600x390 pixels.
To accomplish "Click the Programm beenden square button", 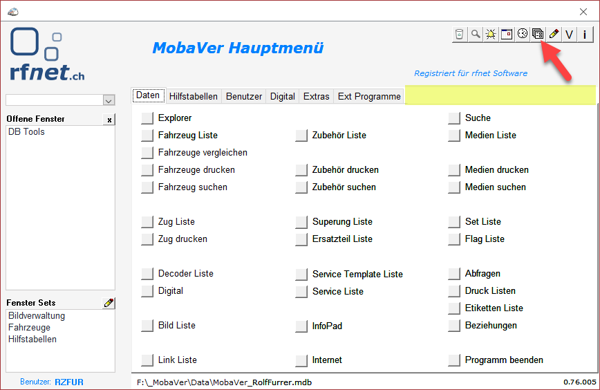I will [454, 360].
